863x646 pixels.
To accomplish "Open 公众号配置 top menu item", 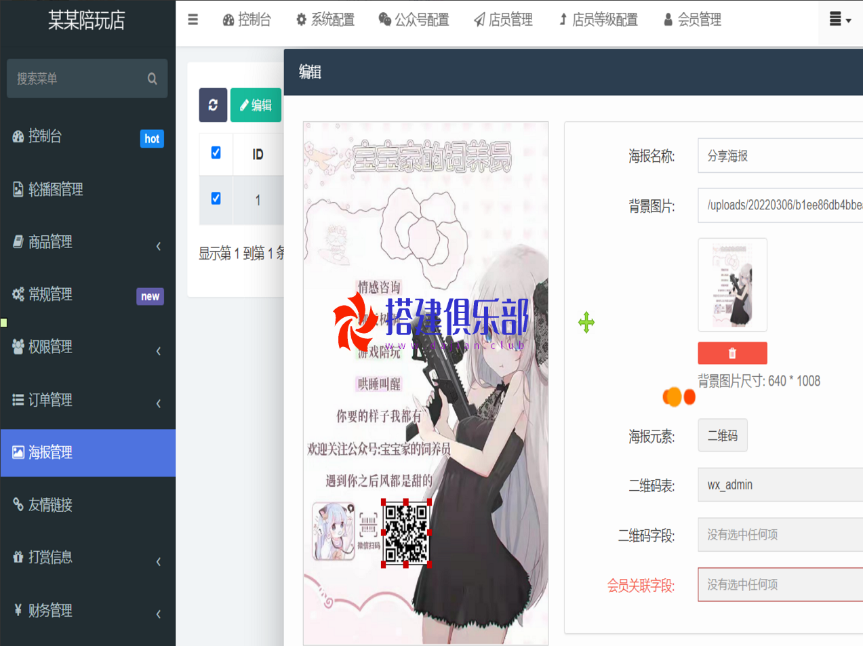I will [414, 20].
